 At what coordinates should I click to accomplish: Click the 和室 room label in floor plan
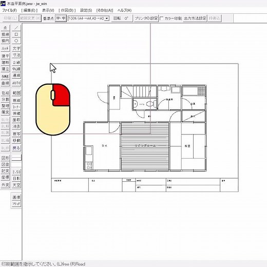tap(187, 146)
